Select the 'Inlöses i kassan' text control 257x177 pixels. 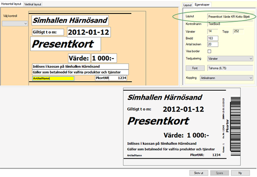pos(80,67)
